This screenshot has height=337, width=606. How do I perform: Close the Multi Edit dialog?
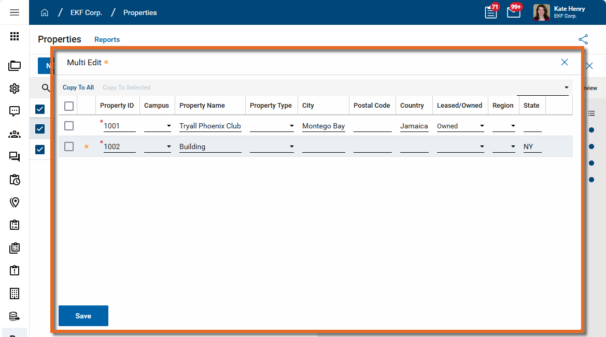point(565,62)
